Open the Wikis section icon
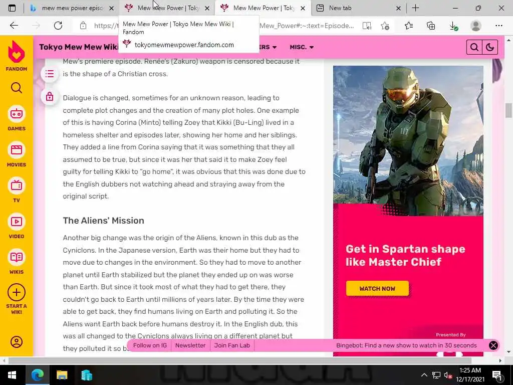 [x=17, y=257]
